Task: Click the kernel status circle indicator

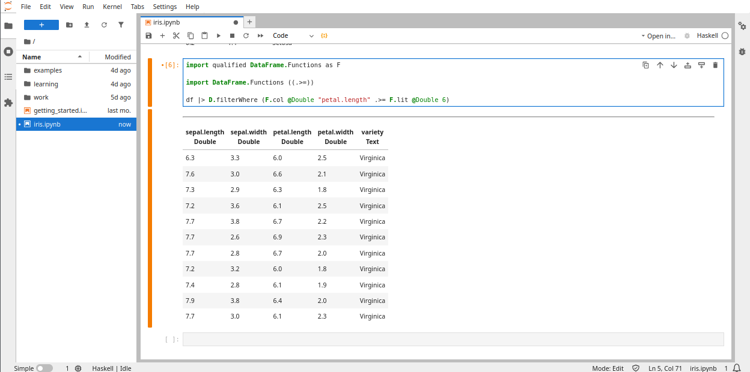Action: tap(725, 36)
